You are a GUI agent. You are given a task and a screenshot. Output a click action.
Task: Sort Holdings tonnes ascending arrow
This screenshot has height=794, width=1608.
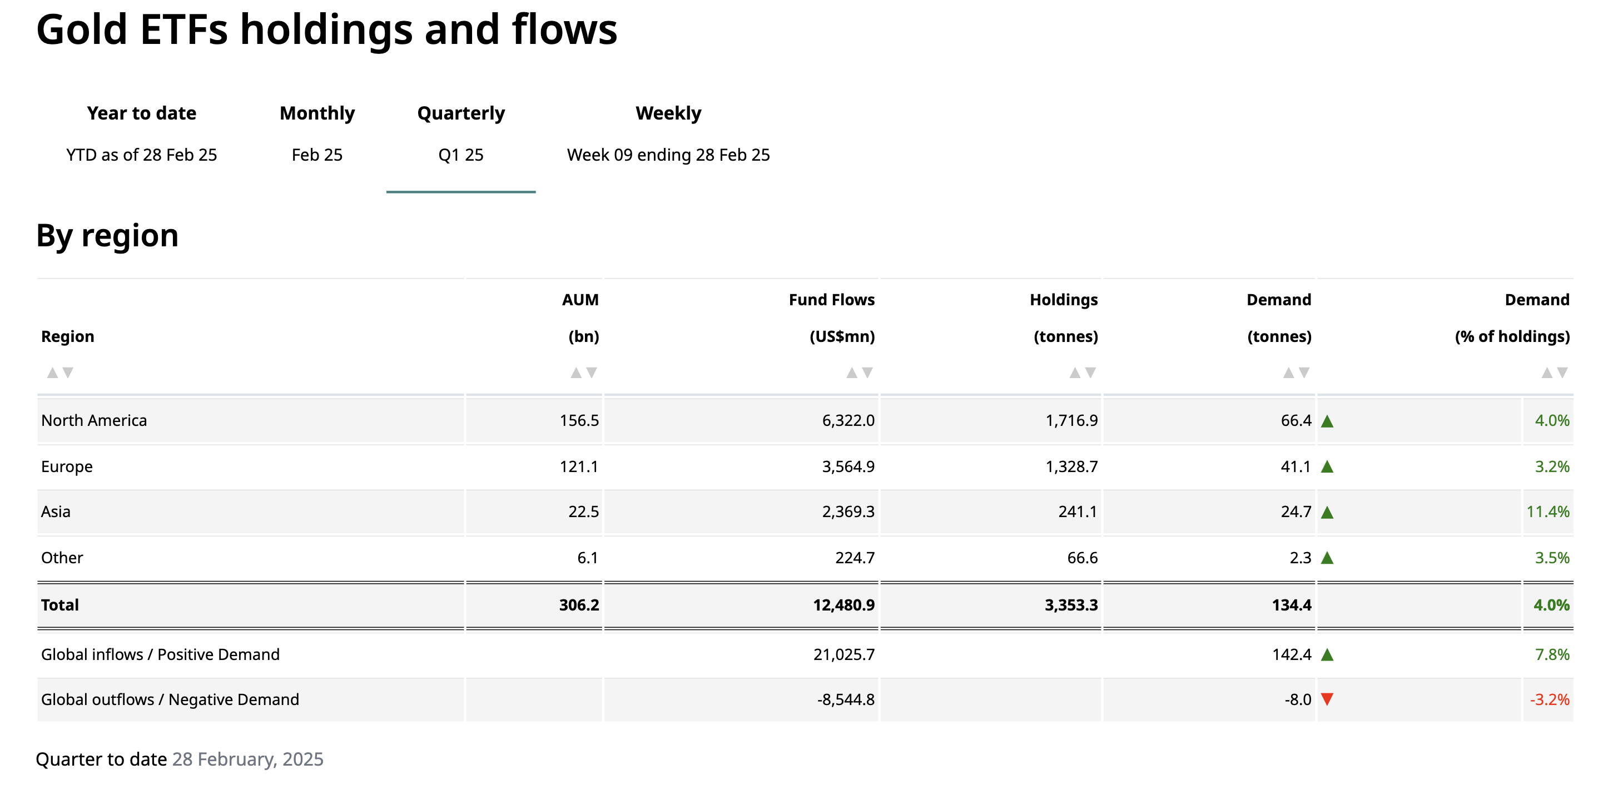[1074, 373]
